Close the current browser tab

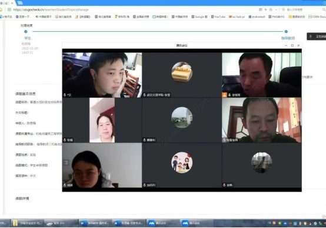[x=12, y=3]
